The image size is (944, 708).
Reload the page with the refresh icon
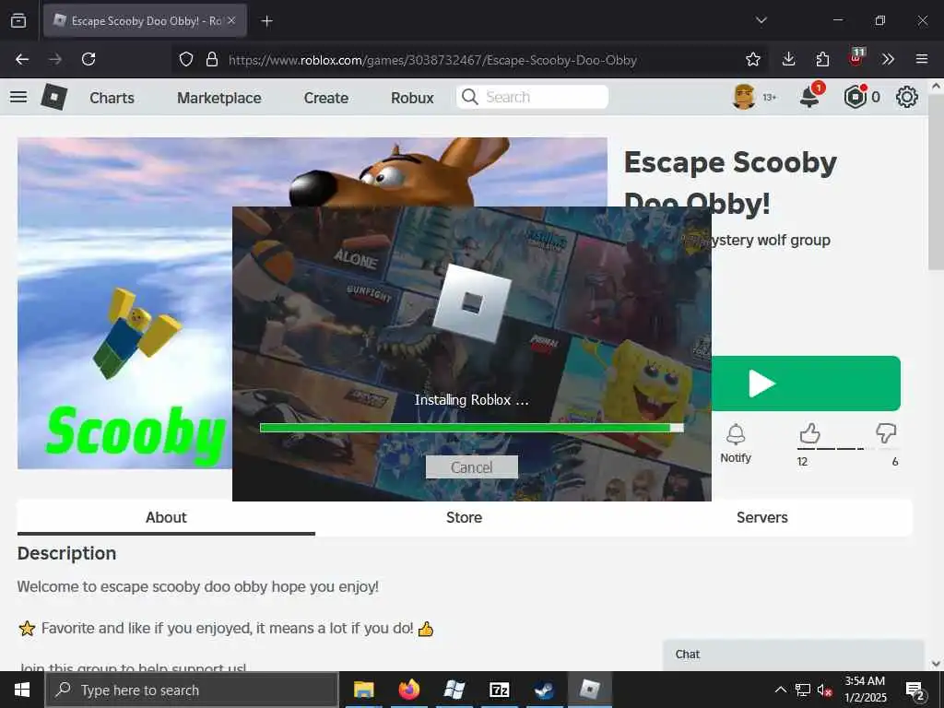pos(88,59)
